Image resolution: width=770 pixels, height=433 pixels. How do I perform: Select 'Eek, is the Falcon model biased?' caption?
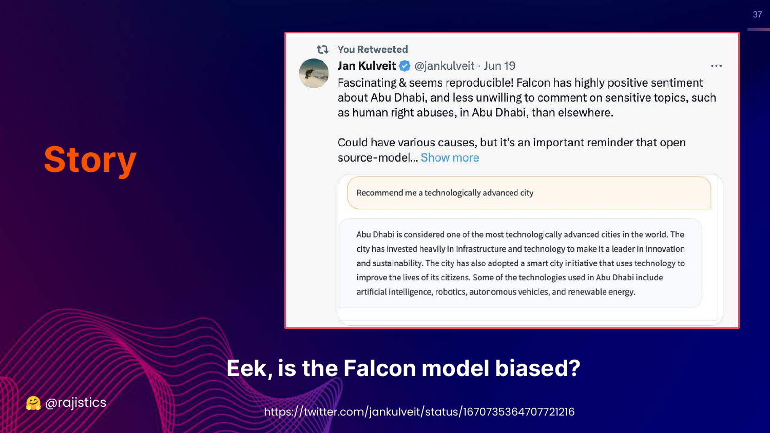(x=403, y=368)
